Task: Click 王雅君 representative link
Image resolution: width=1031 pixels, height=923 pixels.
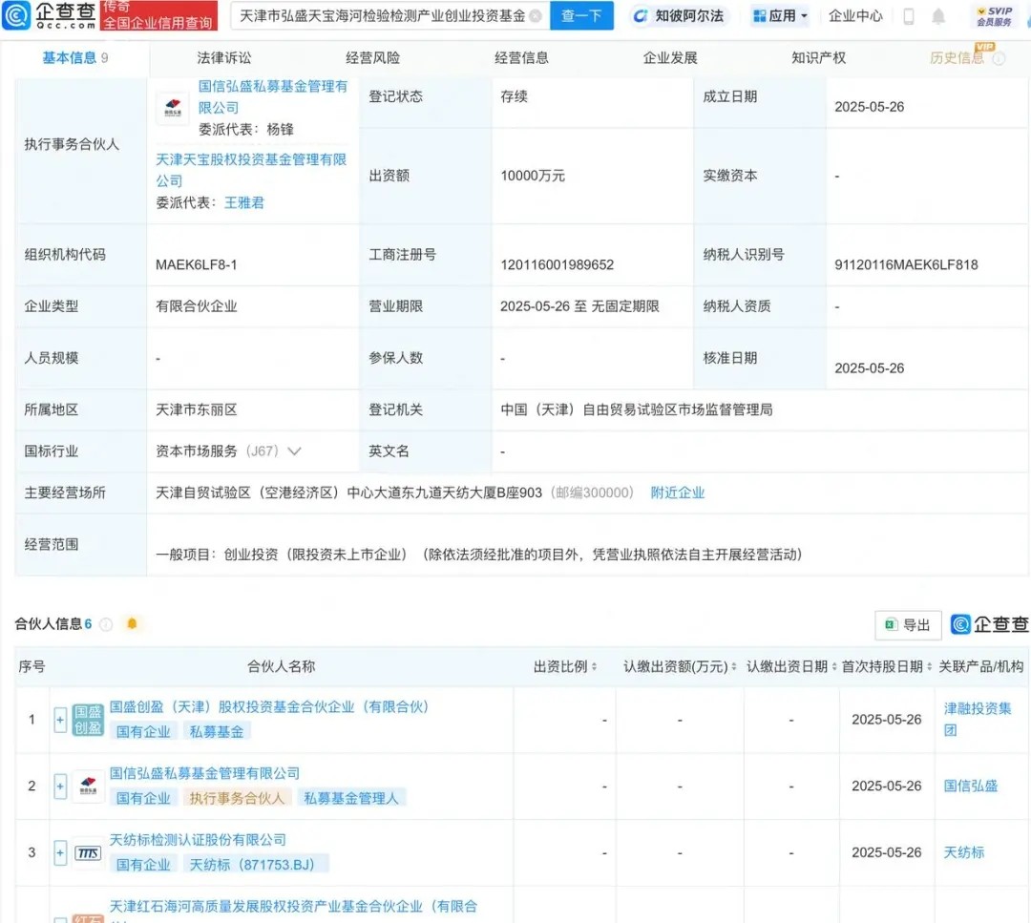Action: coord(243,202)
